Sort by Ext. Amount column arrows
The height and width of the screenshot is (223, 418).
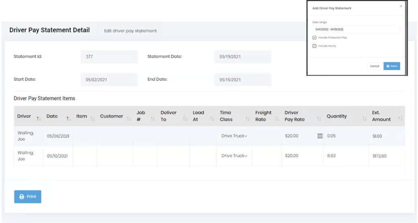coord(400,119)
